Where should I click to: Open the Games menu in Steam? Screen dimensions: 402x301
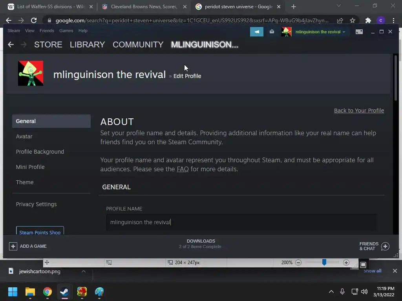click(66, 31)
